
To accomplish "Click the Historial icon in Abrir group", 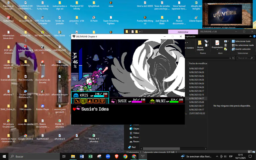I will click(x=226, y=49).
